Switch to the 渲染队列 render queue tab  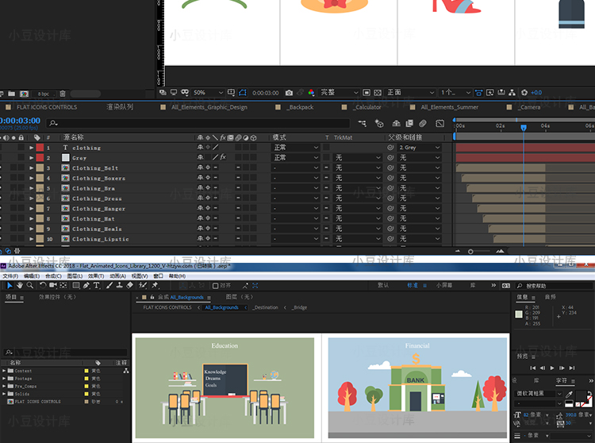[120, 107]
